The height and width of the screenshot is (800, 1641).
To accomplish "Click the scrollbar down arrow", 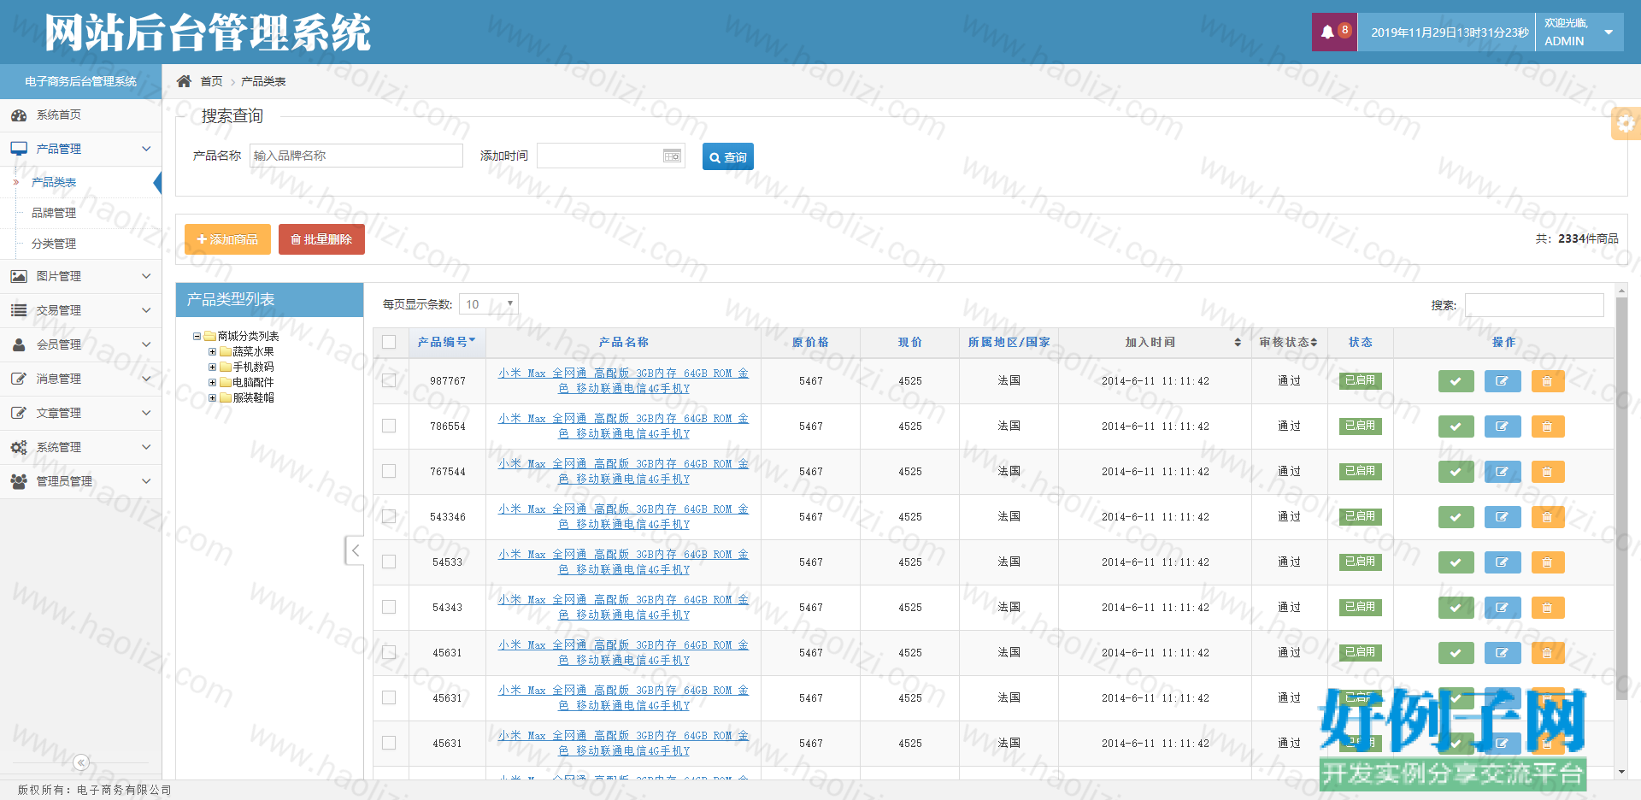I will point(1621,772).
